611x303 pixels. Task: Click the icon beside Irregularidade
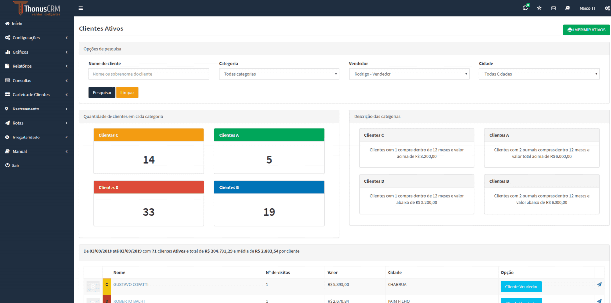tap(7, 138)
